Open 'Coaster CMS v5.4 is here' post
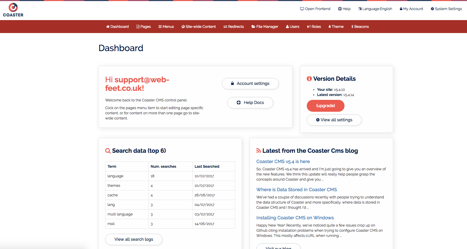 coord(283,162)
